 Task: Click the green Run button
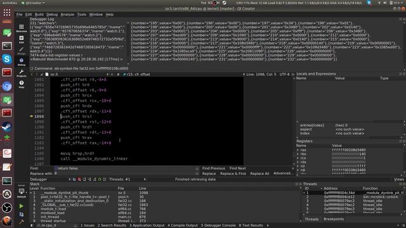(x=21, y=206)
